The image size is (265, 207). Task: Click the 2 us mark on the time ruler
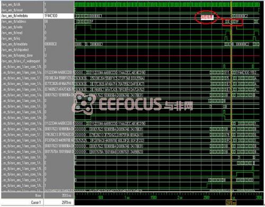tap(180, 197)
